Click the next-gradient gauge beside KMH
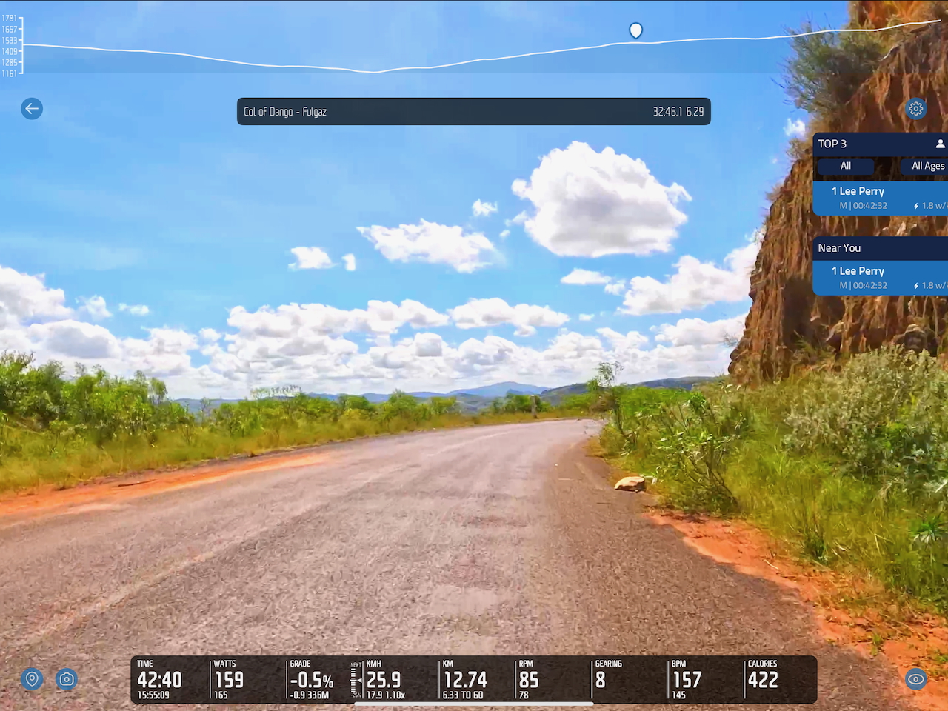This screenshot has height=711, width=948. coord(356,680)
